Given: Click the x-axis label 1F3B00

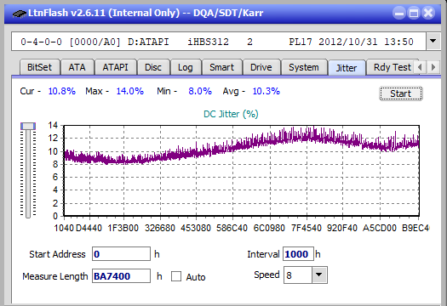Looking at the screenshot, I should (123, 228).
